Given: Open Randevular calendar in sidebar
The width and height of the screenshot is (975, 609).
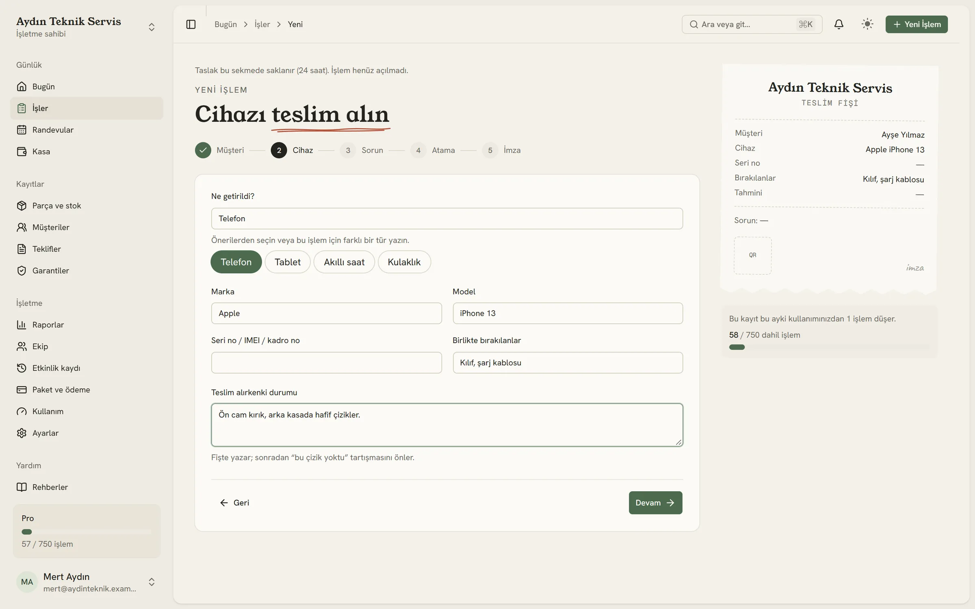Looking at the screenshot, I should click(x=87, y=130).
